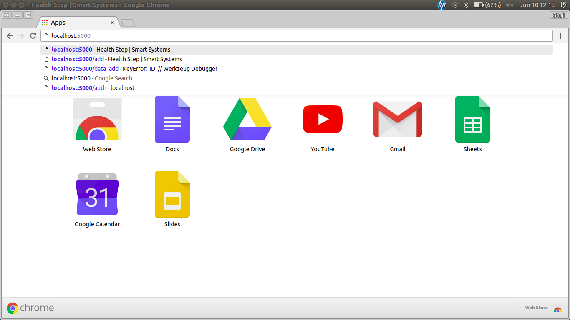This screenshot has height=320, width=570.
Task: Reload the page with refresh icon
Action: tap(33, 36)
